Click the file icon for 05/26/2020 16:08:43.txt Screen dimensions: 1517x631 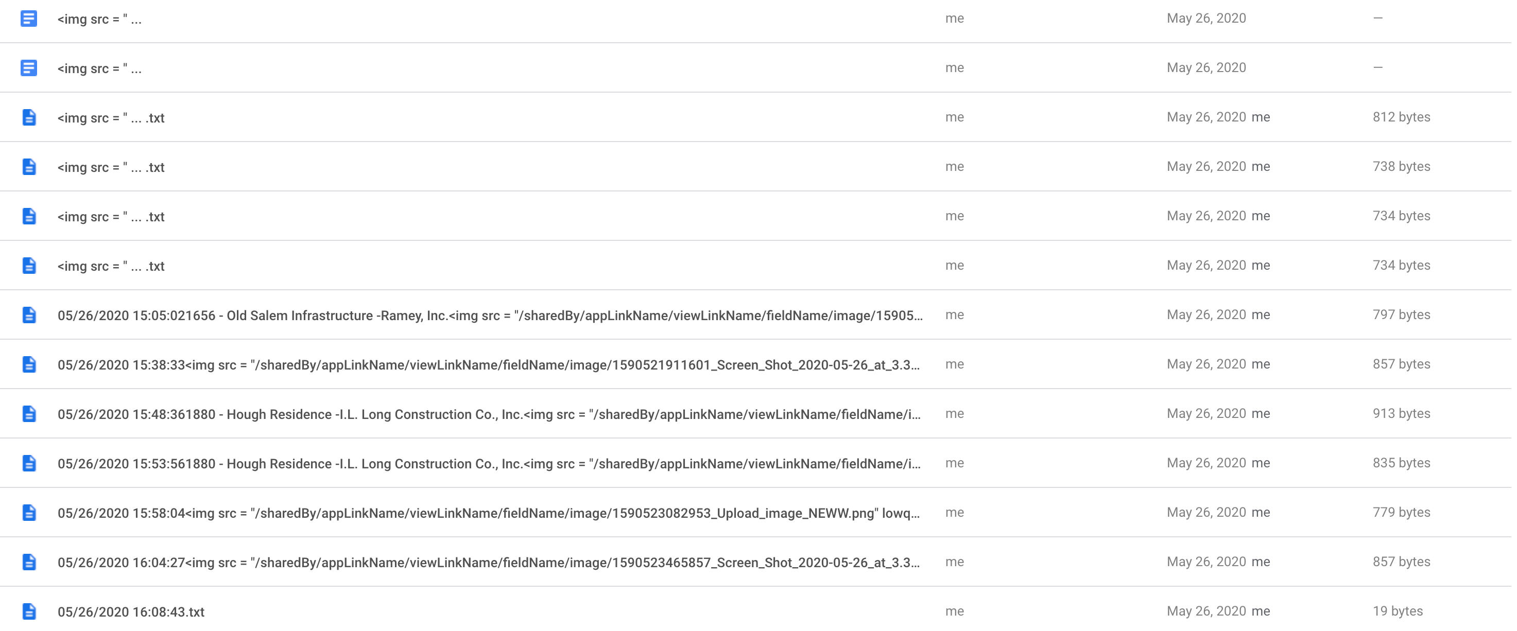coord(29,611)
